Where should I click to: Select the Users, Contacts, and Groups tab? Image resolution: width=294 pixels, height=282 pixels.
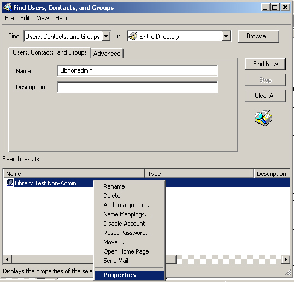click(x=50, y=52)
